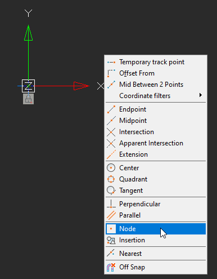The width and height of the screenshot is (217, 279).
Task: Click the Quadrant snap icon
Action: [x=111, y=179]
